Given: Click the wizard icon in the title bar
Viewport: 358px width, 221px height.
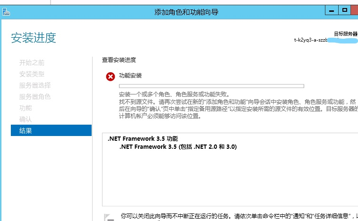Looking at the screenshot, I should click(6, 12).
